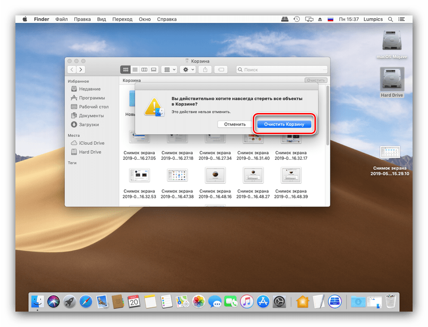The height and width of the screenshot is (327, 428).
Task: Select Загрузки in the sidebar
Action: (89, 125)
